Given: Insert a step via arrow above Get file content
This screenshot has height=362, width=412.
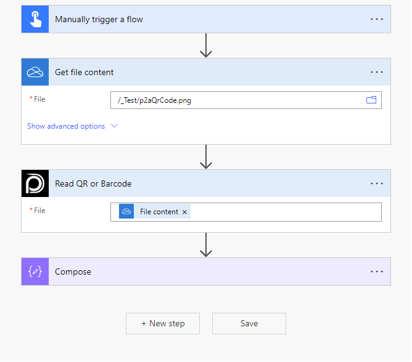Looking at the screenshot, I should [x=206, y=46].
